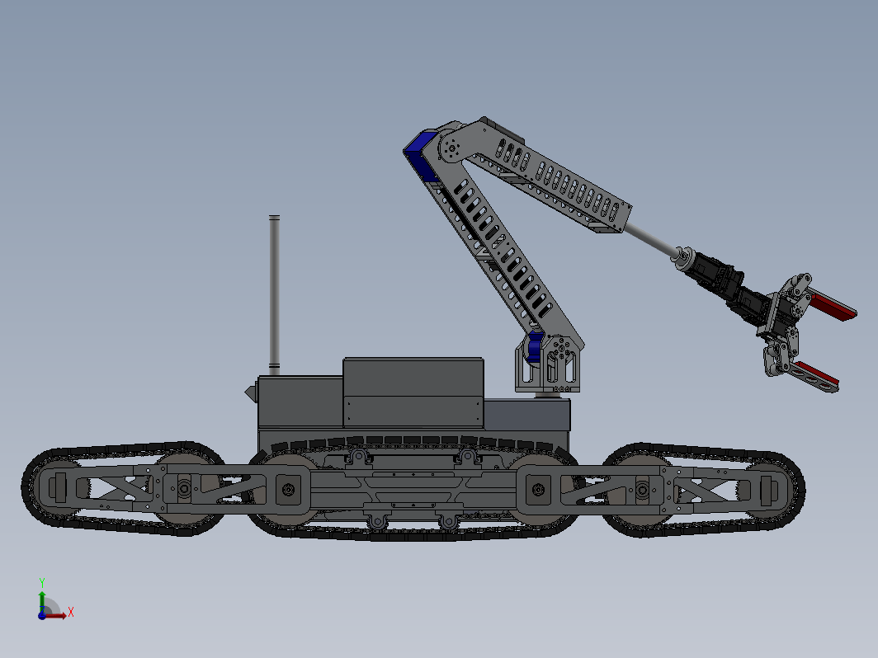Click the red X axis arrow of the triad

pos(56,615)
